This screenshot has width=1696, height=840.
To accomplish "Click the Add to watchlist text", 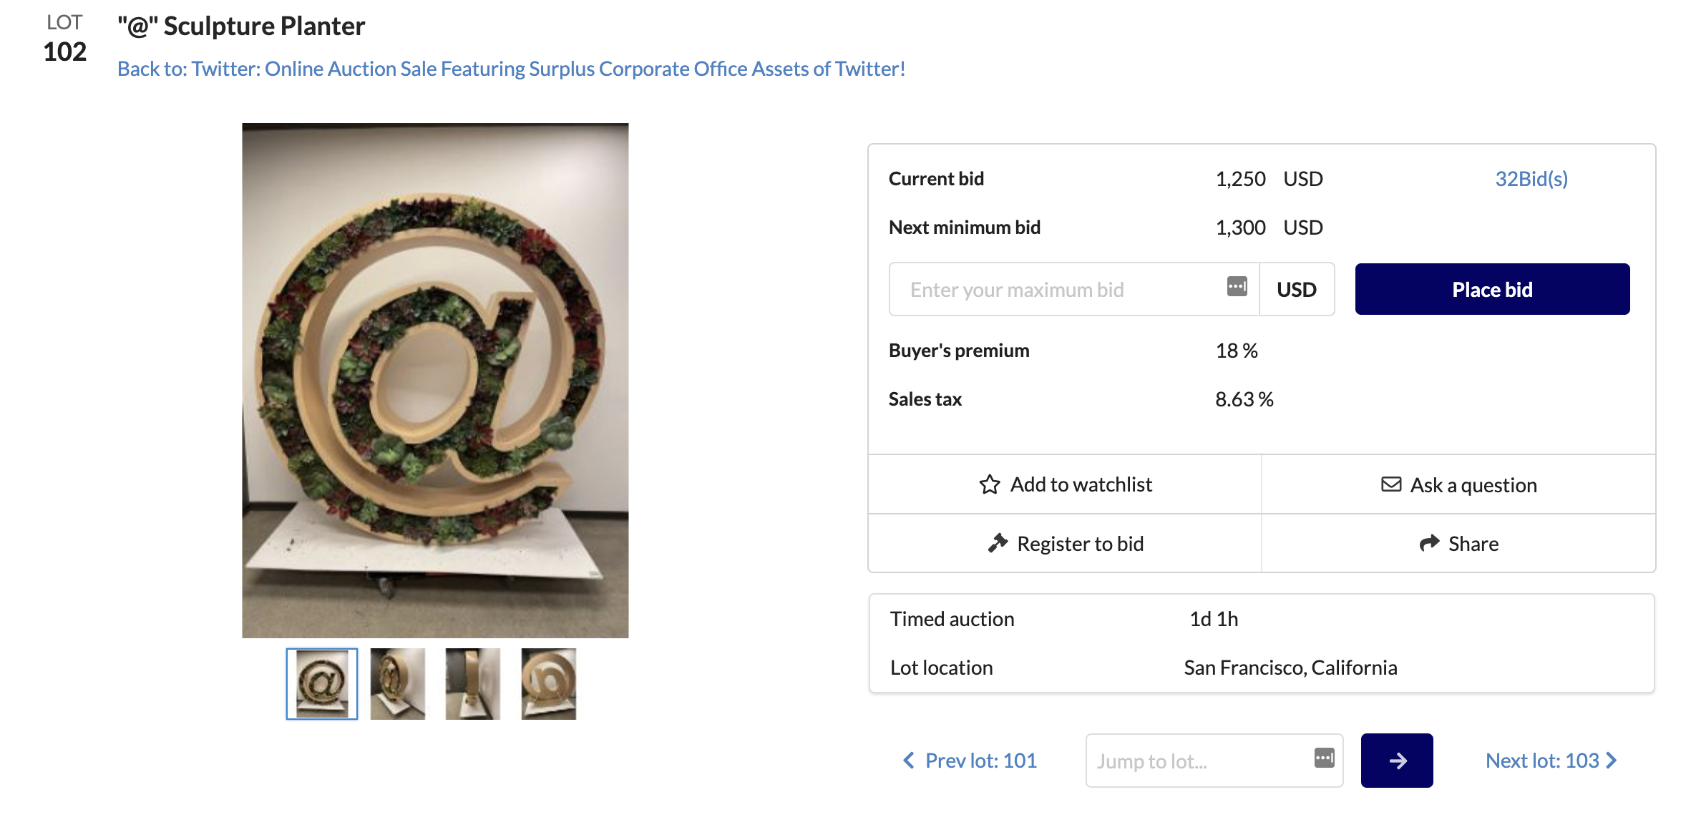I will click(1081, 484).
